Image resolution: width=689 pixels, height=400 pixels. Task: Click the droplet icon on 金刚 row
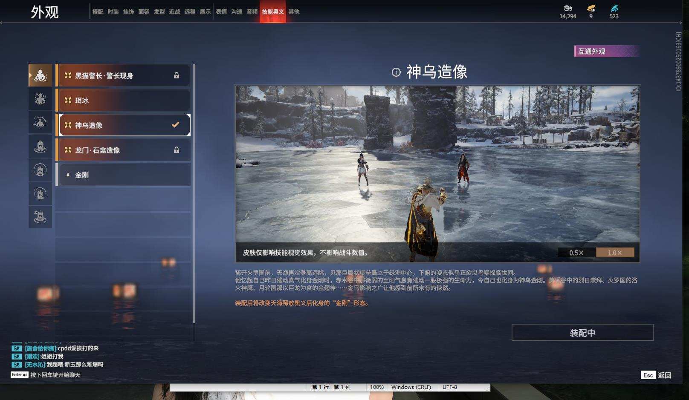68,175
